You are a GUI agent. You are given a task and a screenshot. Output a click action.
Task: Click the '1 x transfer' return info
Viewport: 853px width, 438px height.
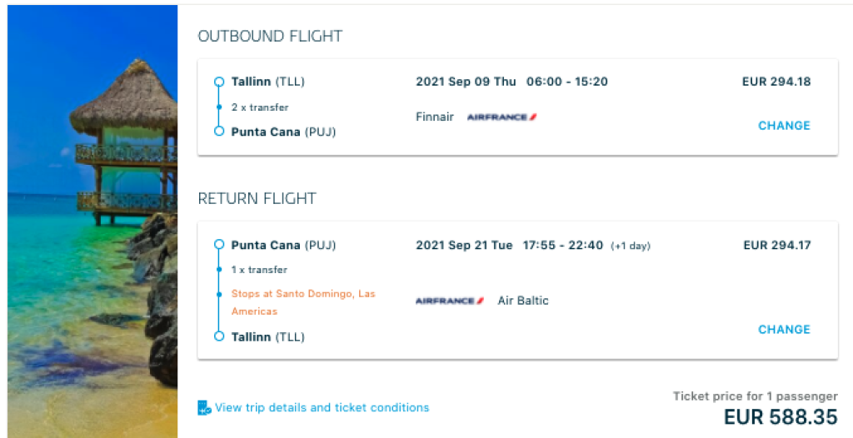[x=259, y=270]
